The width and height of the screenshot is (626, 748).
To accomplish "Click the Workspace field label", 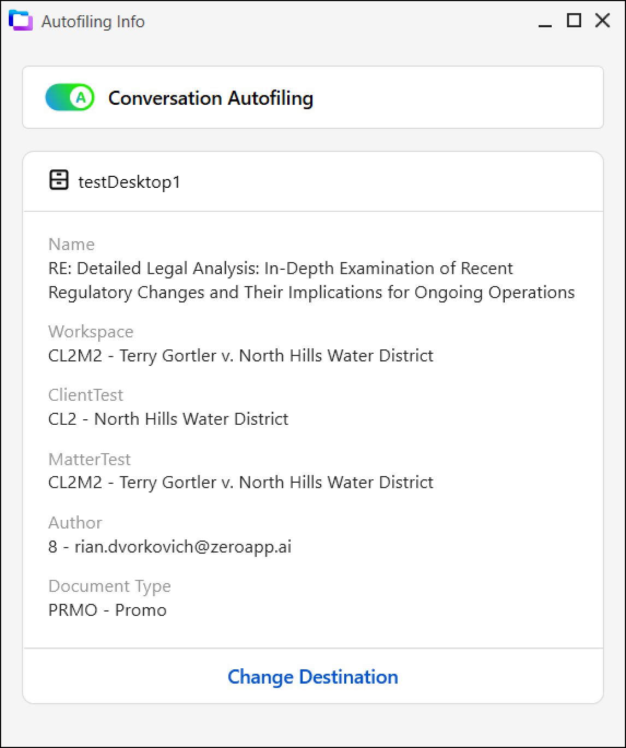I will pyautogui.click(x=91, y=332).
